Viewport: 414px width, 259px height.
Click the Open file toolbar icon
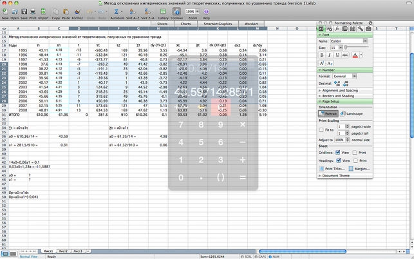(15, 12)
